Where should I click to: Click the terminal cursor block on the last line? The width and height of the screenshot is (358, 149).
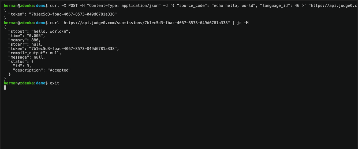(5, 87)
